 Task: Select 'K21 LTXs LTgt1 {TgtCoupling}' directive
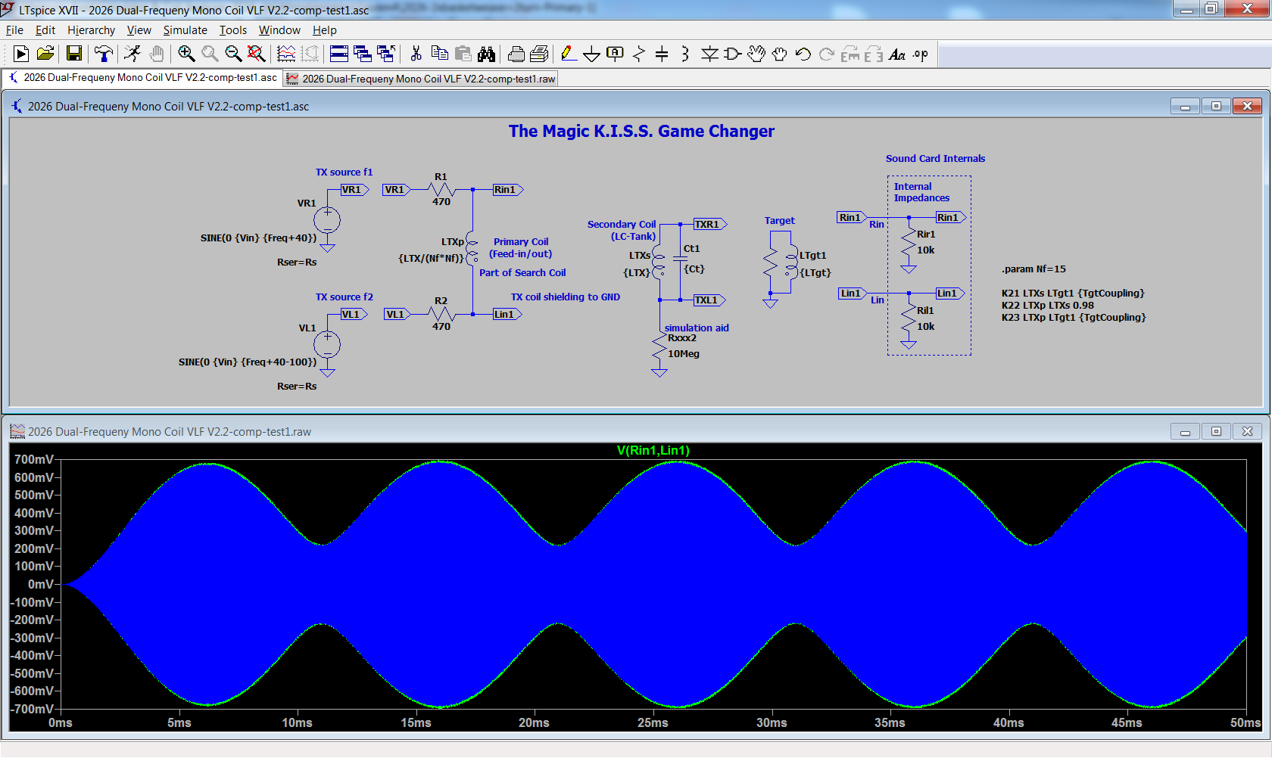pyautogui.click(x=1073, y=293)
